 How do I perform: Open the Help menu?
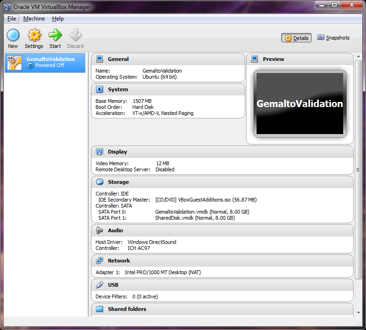click(58, 19)
